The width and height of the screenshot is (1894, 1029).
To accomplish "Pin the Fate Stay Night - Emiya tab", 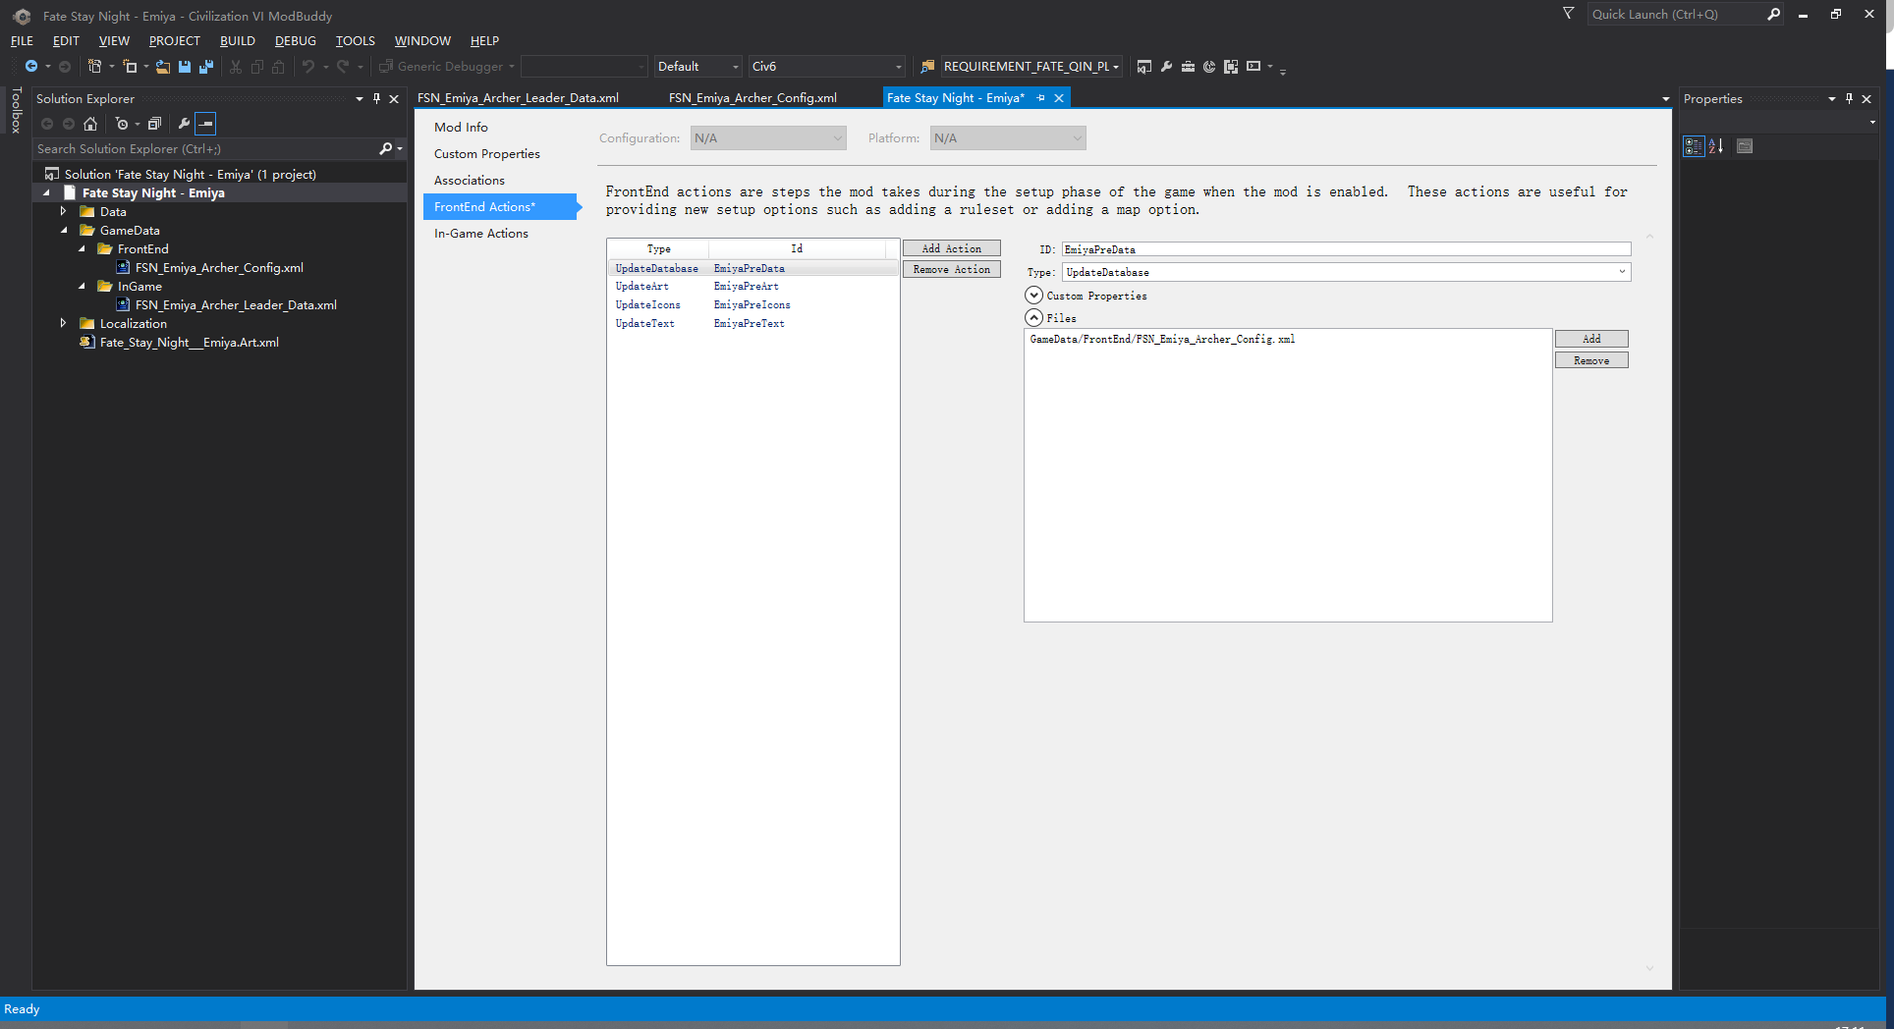I will click(x=1041, y=98).
